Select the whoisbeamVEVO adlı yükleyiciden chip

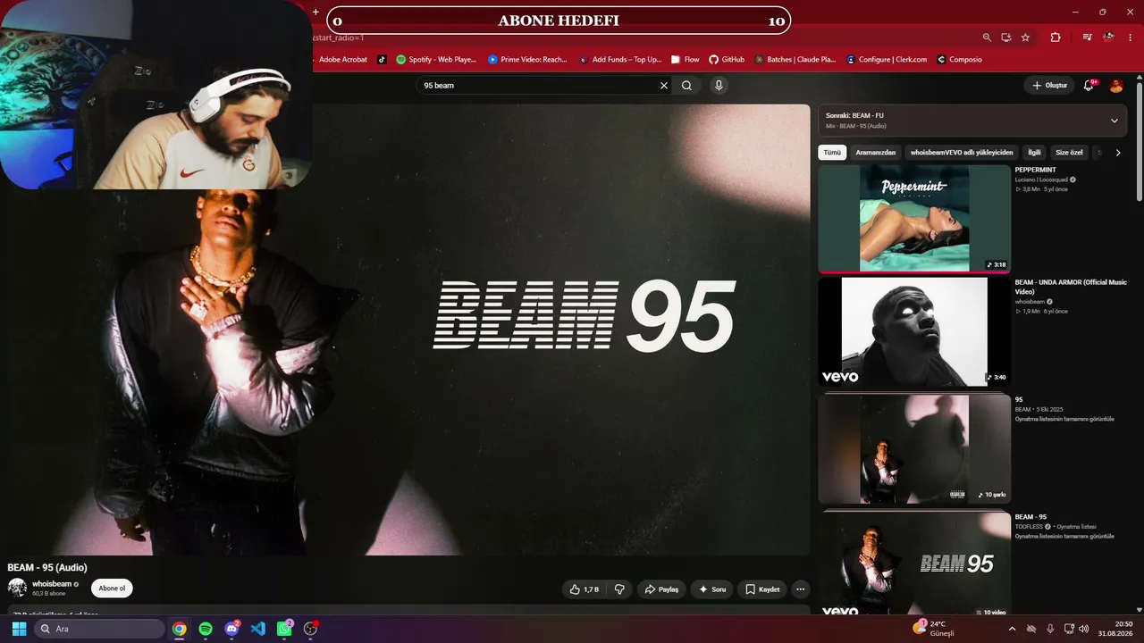point(962,153)
